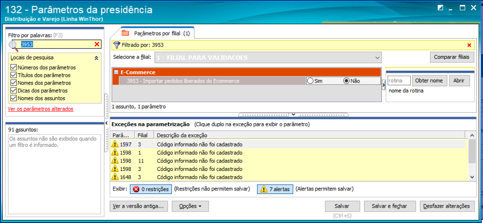Click the rotina input field
483x223 pixels.
point(399,81)
